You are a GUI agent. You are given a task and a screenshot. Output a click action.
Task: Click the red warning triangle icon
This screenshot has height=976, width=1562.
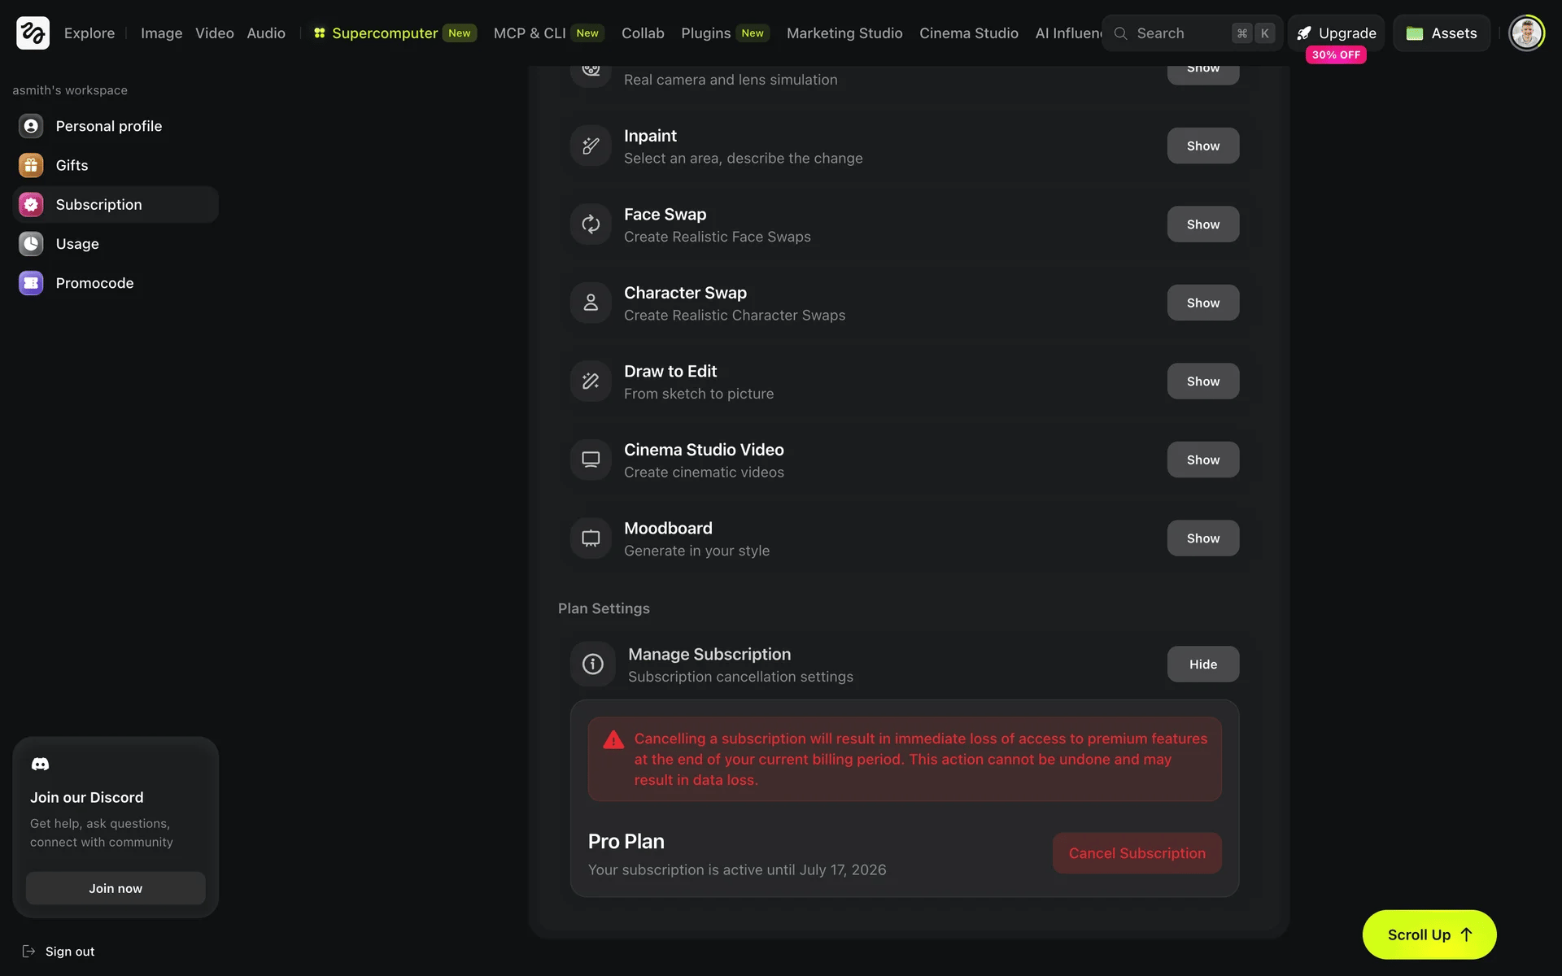coord(613,739)
